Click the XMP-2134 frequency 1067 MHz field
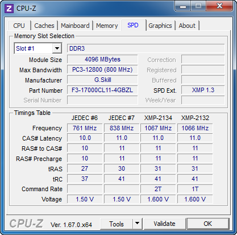 158,128
